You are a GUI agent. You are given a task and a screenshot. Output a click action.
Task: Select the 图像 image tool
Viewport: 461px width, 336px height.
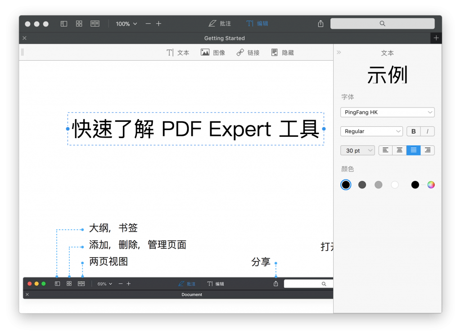213,53
